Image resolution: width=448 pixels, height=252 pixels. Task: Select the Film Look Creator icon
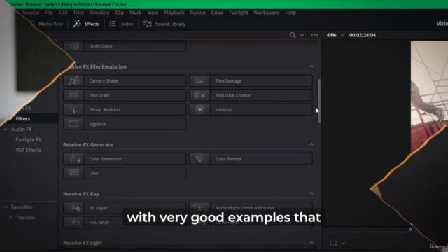[199, 95]
